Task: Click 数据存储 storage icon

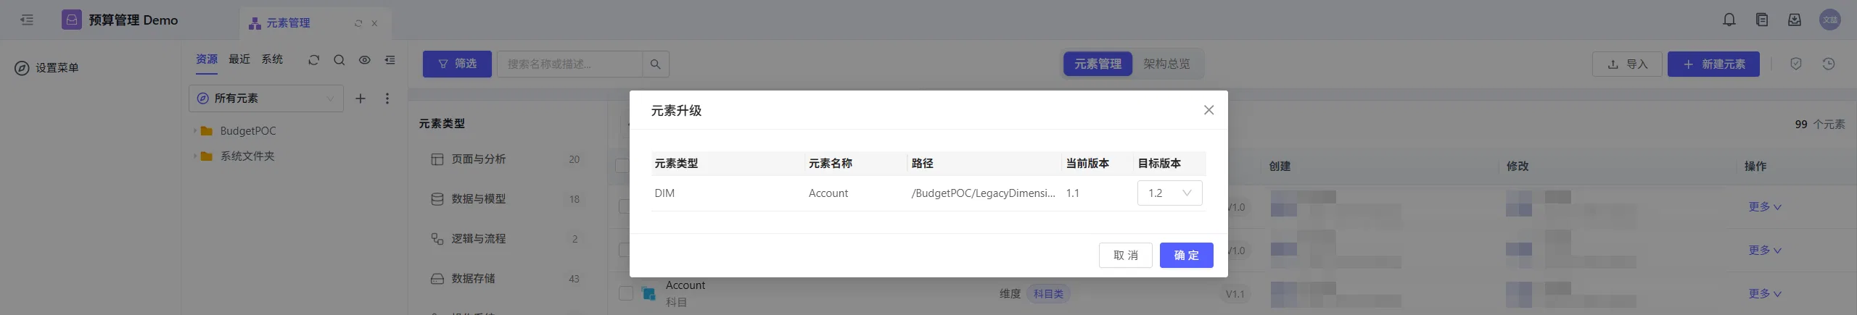Action: pos(437,279)
